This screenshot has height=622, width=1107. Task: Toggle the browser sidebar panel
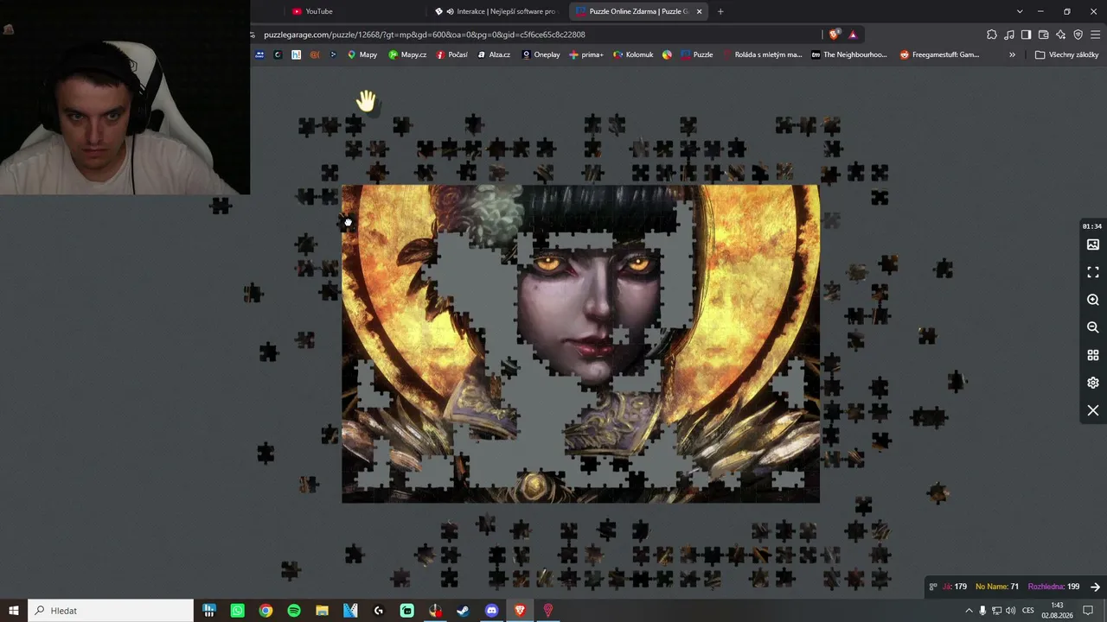point(1026,35)
